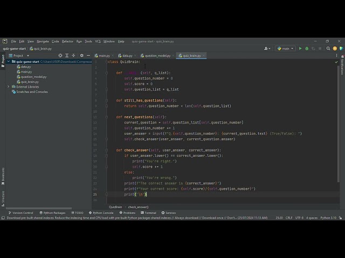Open the Problems tool window

pos(127,213)
